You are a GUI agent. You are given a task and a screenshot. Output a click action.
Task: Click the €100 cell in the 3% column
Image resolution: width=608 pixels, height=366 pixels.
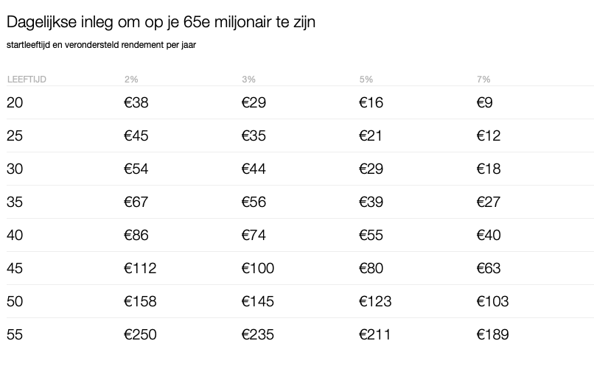click(x=258, y=269)
